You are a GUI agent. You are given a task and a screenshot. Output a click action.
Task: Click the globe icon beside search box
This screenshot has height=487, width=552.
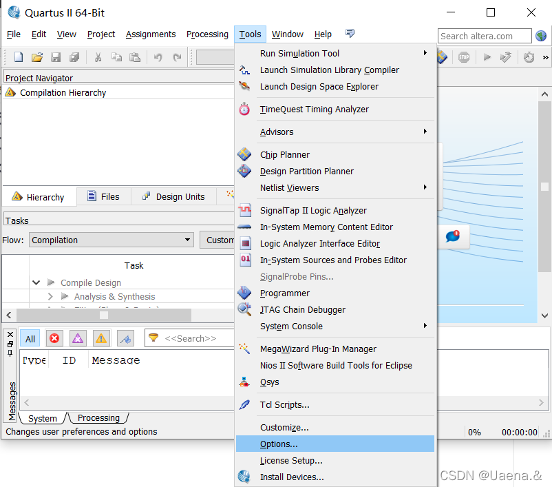coord(541,36)
